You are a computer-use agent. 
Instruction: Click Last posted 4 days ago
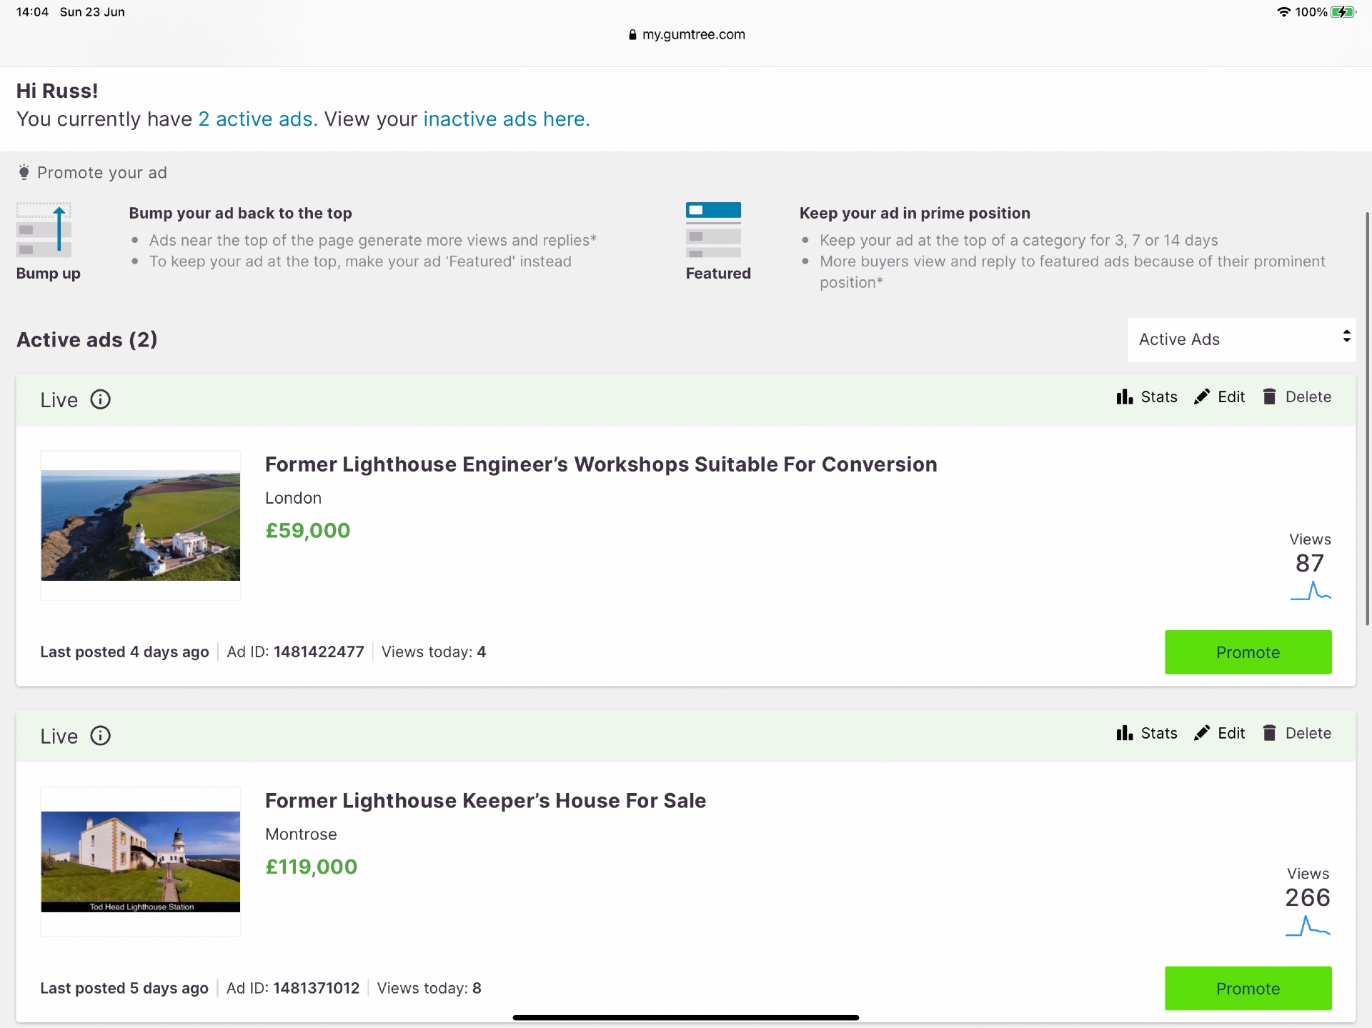coord(124,652)
